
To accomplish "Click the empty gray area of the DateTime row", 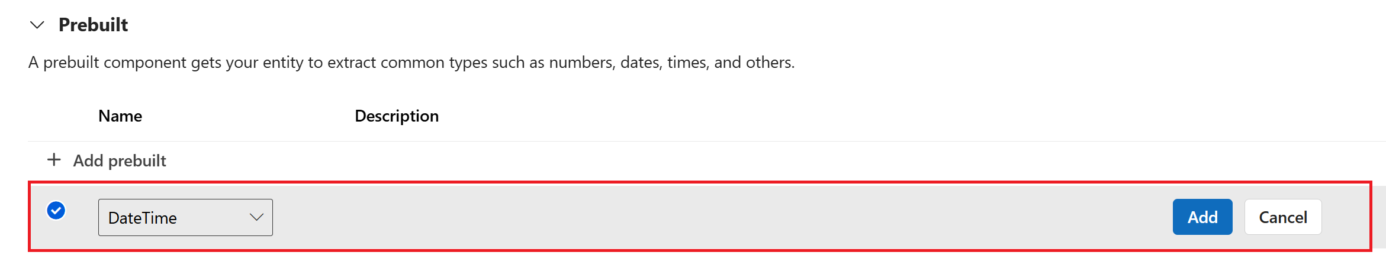I will (710, 217).
